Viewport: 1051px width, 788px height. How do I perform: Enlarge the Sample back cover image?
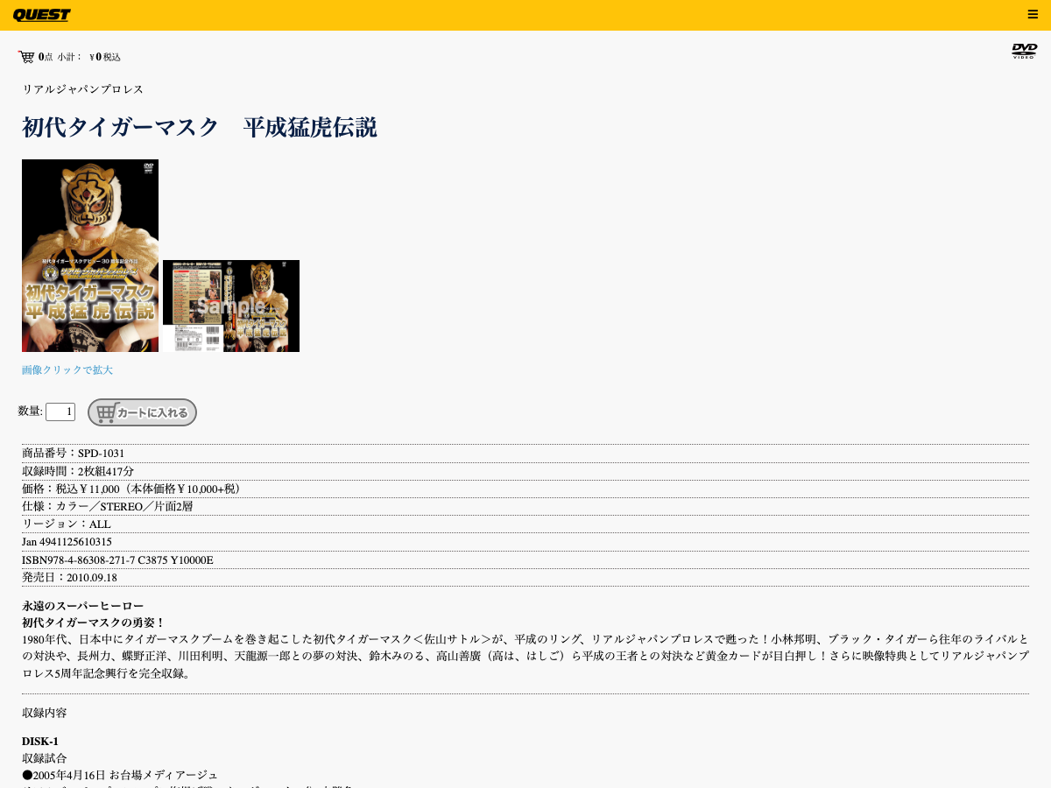231,306
